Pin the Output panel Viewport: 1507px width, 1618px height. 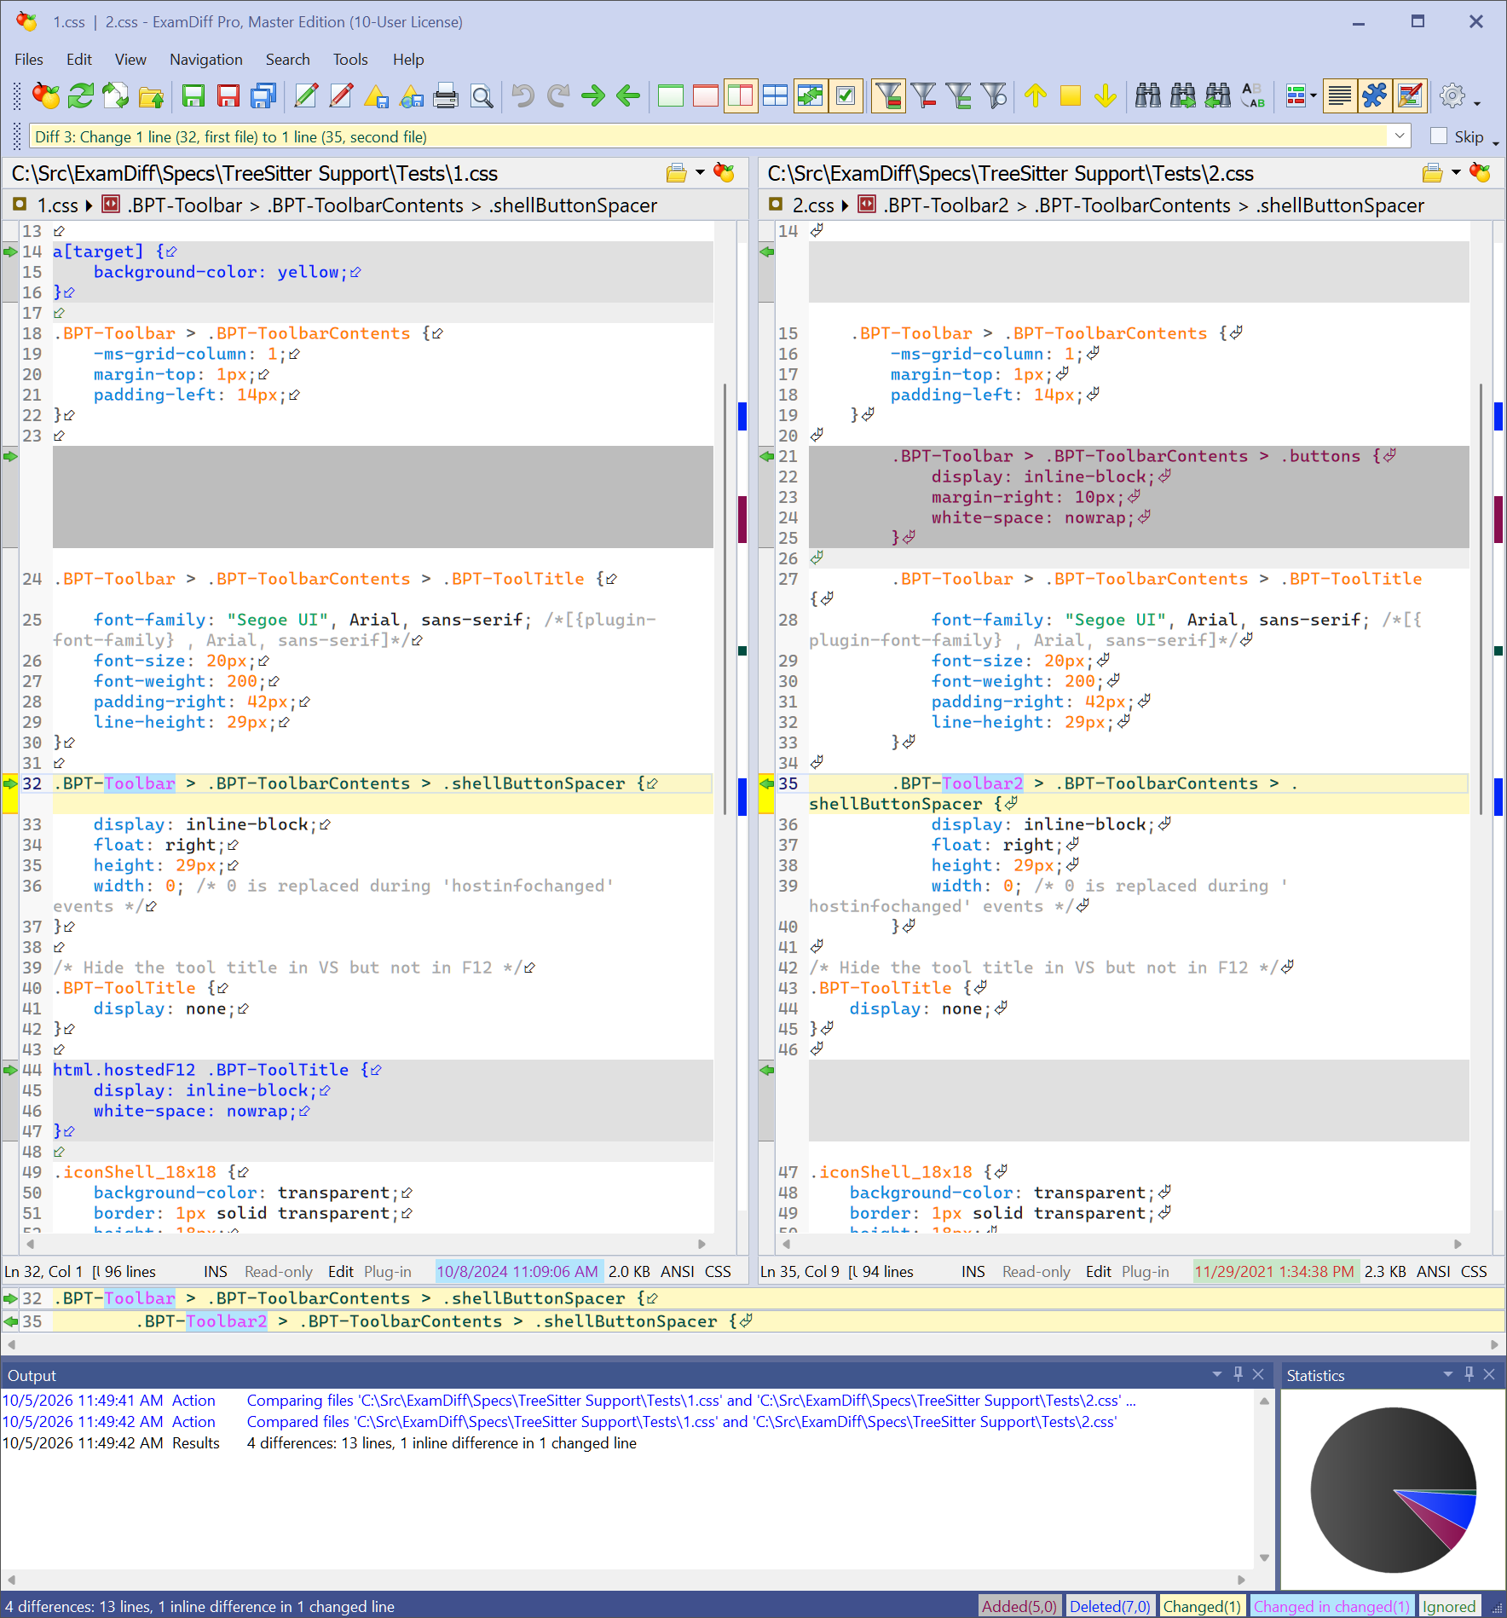pos(1239,1374)
